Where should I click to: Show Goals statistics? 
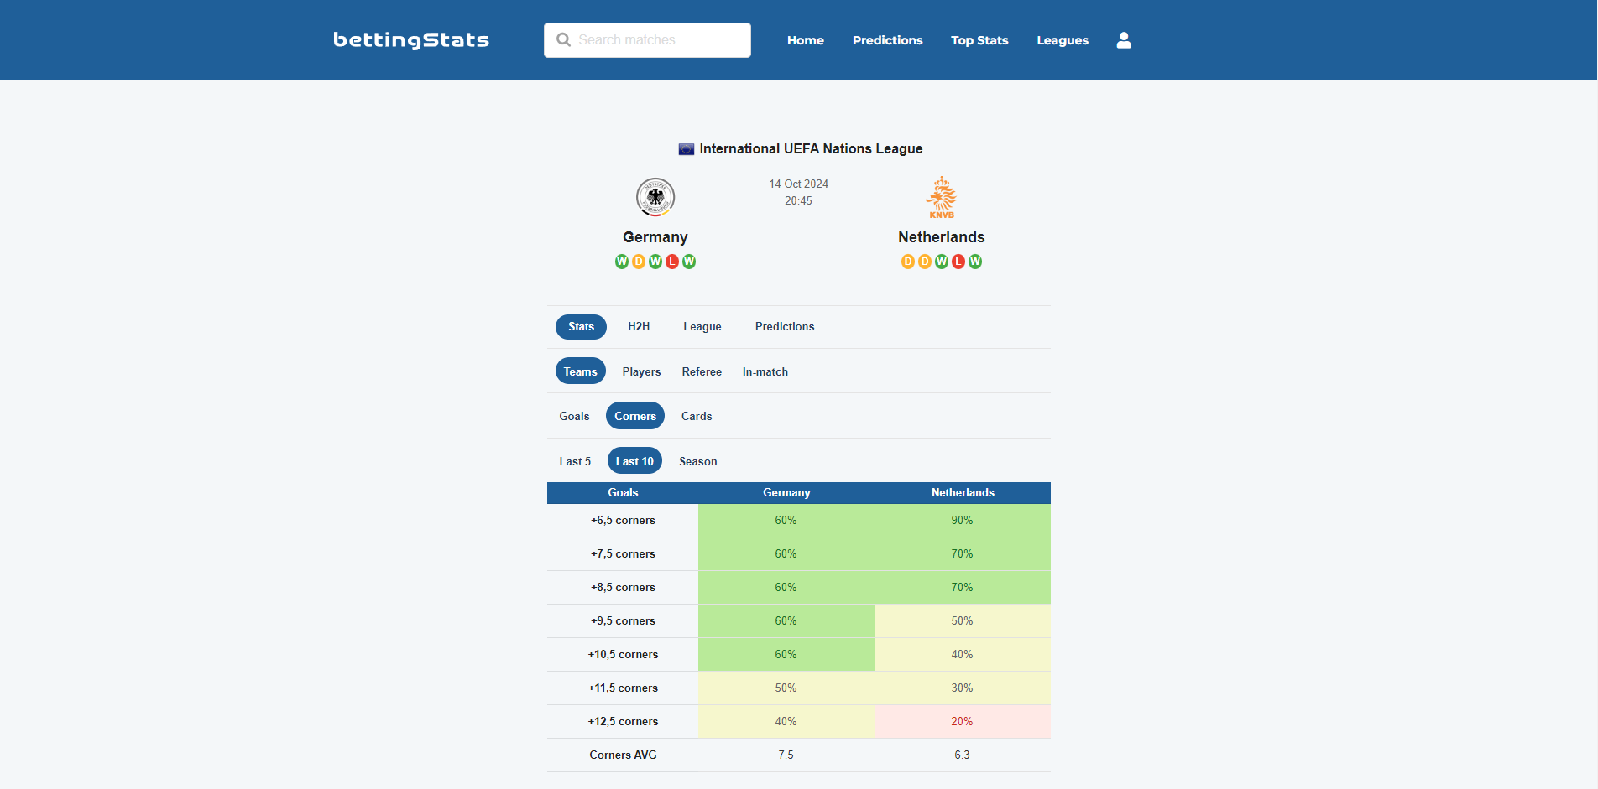coord(575,416)
